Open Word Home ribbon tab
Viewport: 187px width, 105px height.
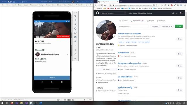point(8,5)
